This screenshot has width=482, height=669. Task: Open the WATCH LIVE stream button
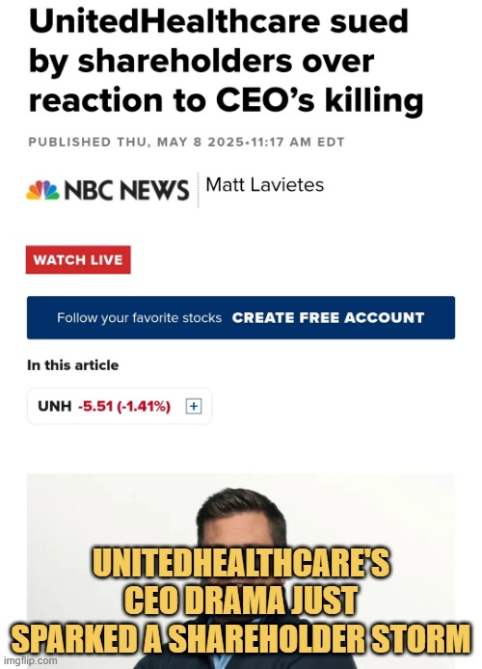click(78, 260)
